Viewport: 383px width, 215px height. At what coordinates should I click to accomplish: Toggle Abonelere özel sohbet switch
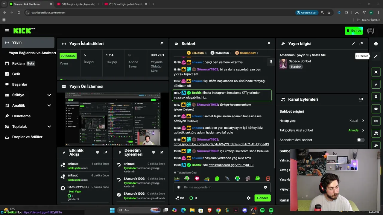(x=361, y=140)
